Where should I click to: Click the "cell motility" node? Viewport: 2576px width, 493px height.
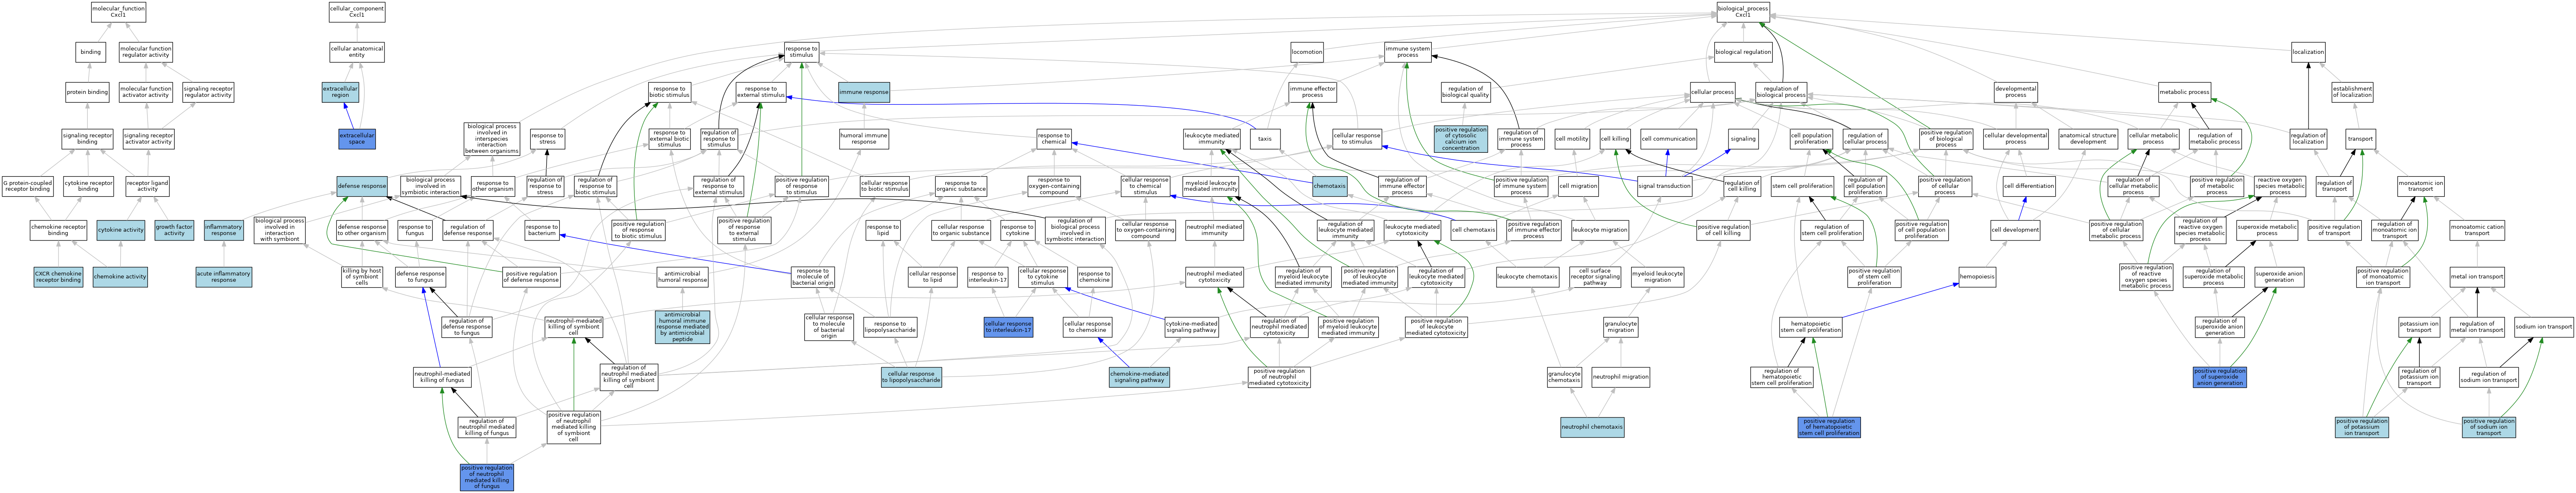click(1572, 139)
